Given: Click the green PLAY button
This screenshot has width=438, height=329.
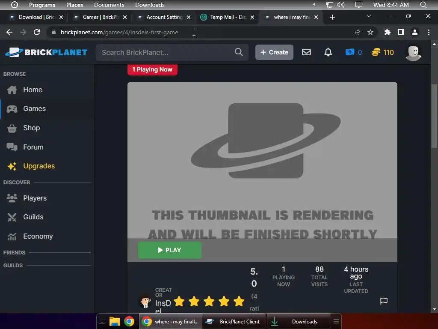Looking at the screenshot, I should click(x=169, y=250).
